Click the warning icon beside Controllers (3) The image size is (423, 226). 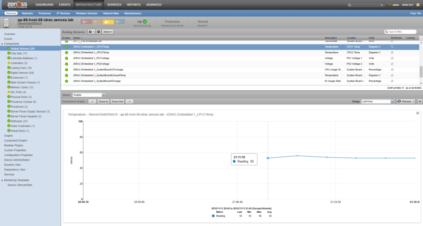point(8,63)
